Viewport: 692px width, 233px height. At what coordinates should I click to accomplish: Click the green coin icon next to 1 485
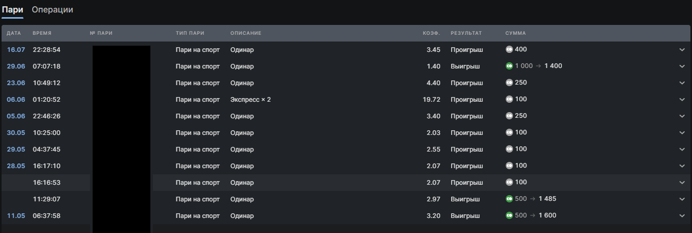click(x=509, y=199)
